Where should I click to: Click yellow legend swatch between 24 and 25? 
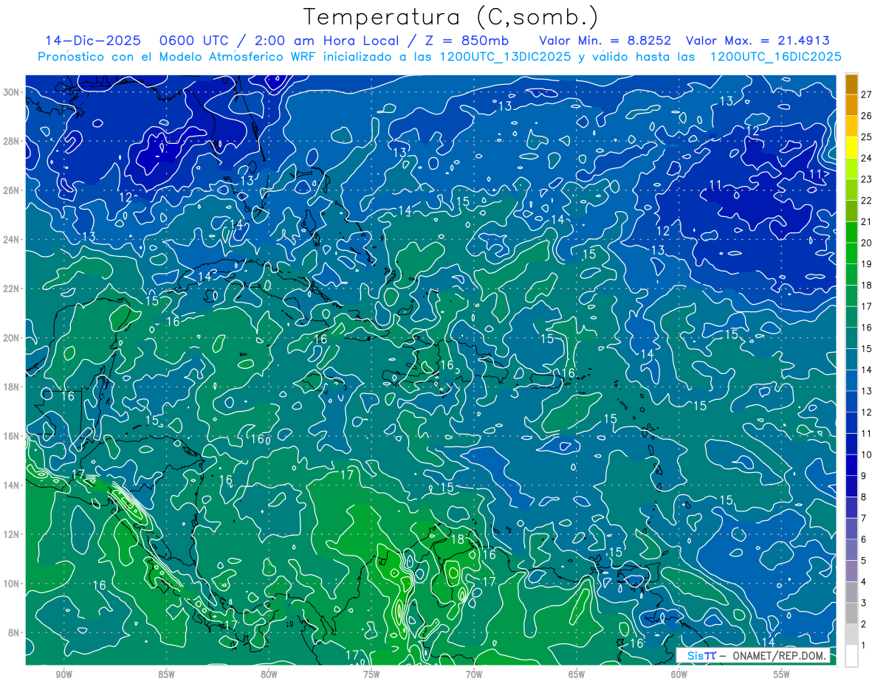pyautogui.click(x=851, y=148)
